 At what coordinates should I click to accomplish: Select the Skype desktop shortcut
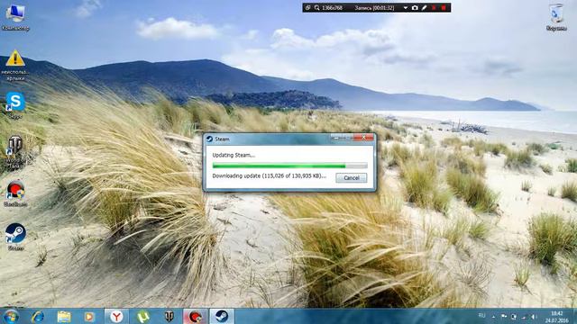[x=15, y=106]
